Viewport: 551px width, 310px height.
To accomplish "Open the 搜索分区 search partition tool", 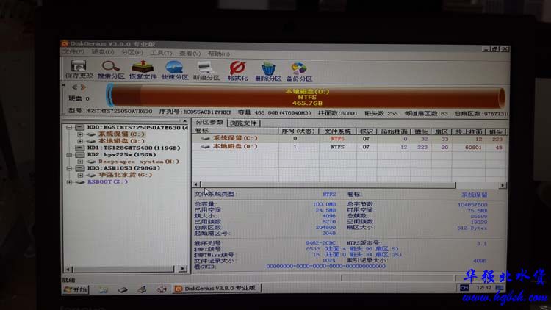I will point(111,70).
